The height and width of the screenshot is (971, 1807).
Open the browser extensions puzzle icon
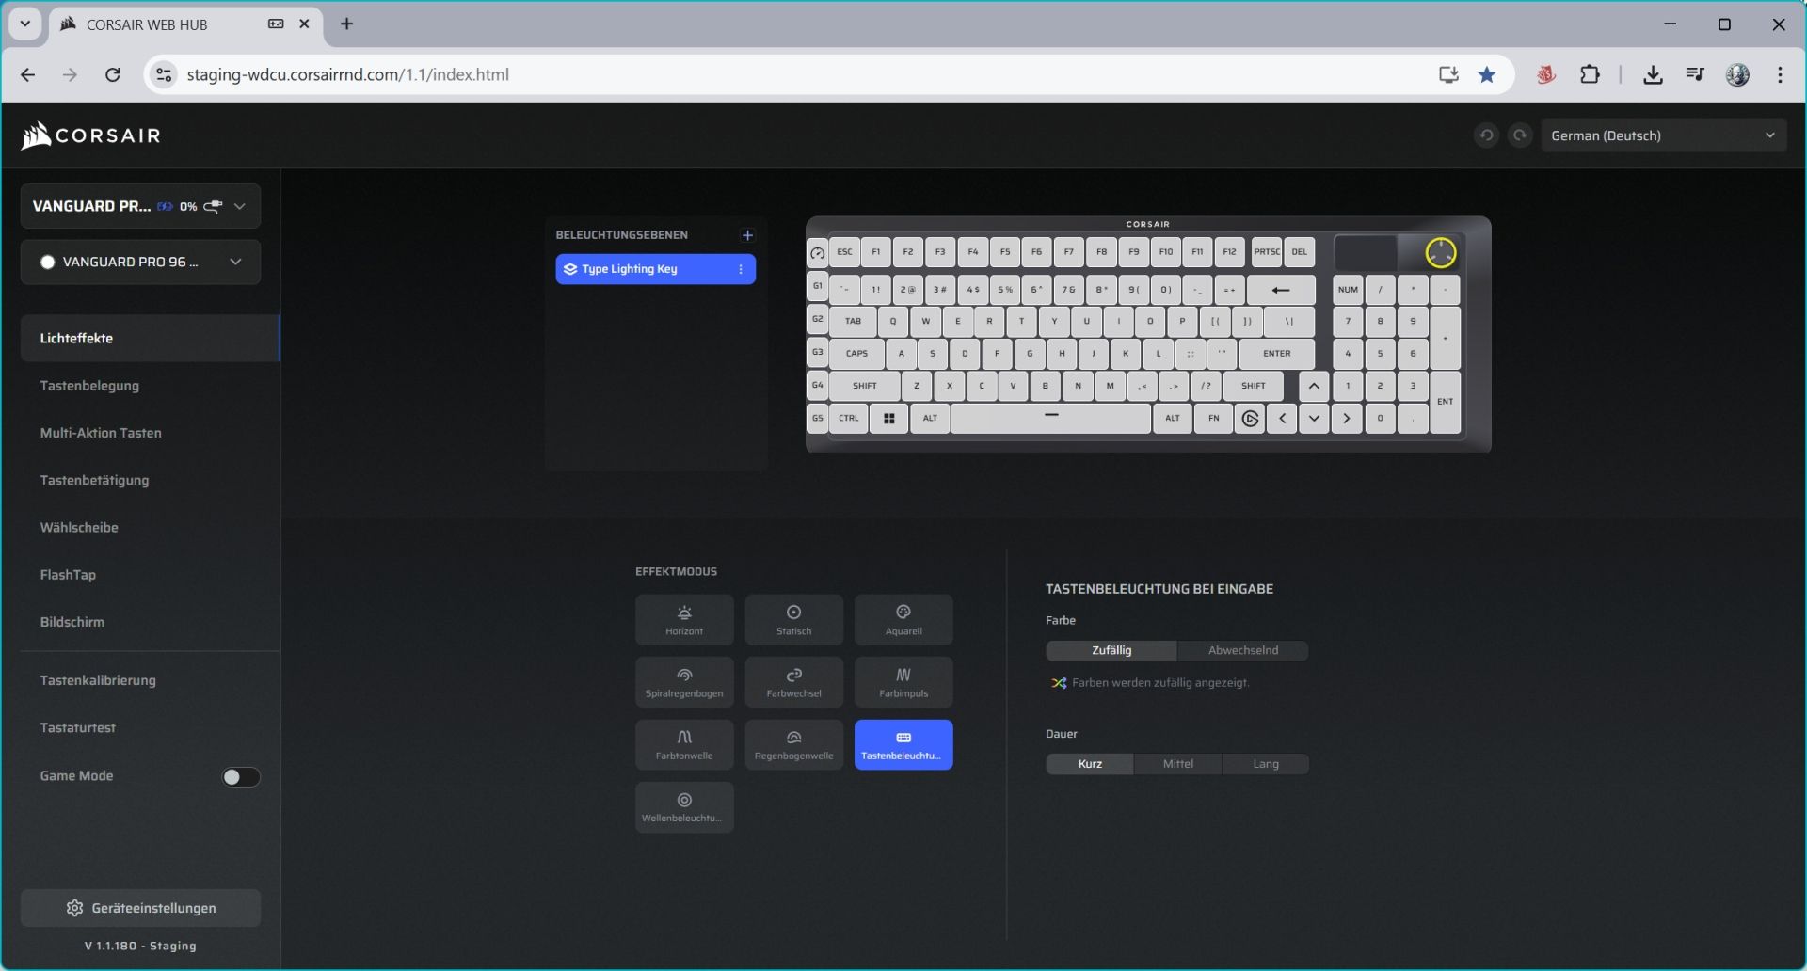click(1590, 75)
